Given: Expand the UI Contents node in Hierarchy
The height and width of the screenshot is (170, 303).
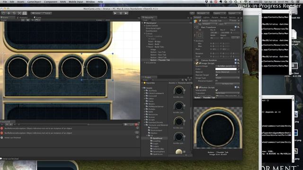Looking at the screenshot, I should [144, 63].
